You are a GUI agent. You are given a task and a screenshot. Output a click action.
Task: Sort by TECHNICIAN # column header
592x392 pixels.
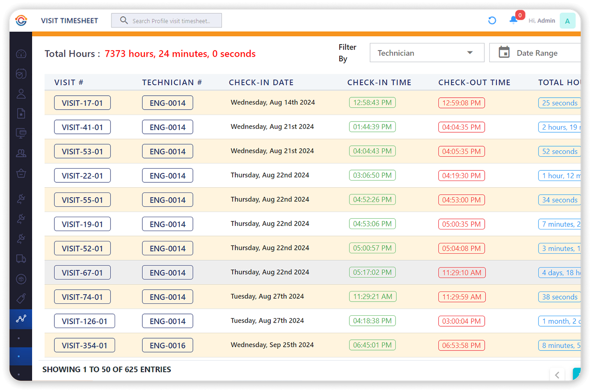(172, 83)
